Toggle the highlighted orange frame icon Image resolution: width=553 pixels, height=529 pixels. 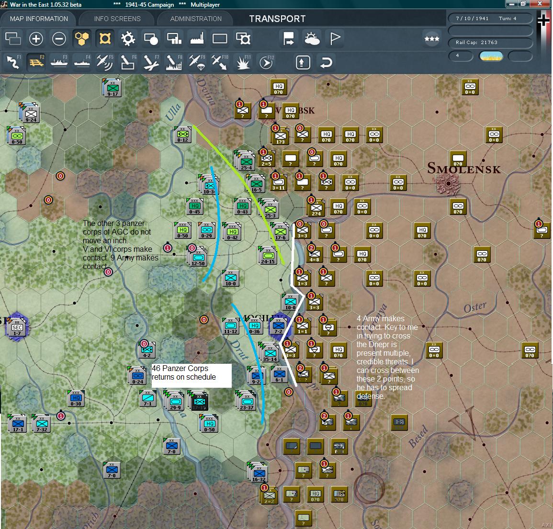pos(105,38)
